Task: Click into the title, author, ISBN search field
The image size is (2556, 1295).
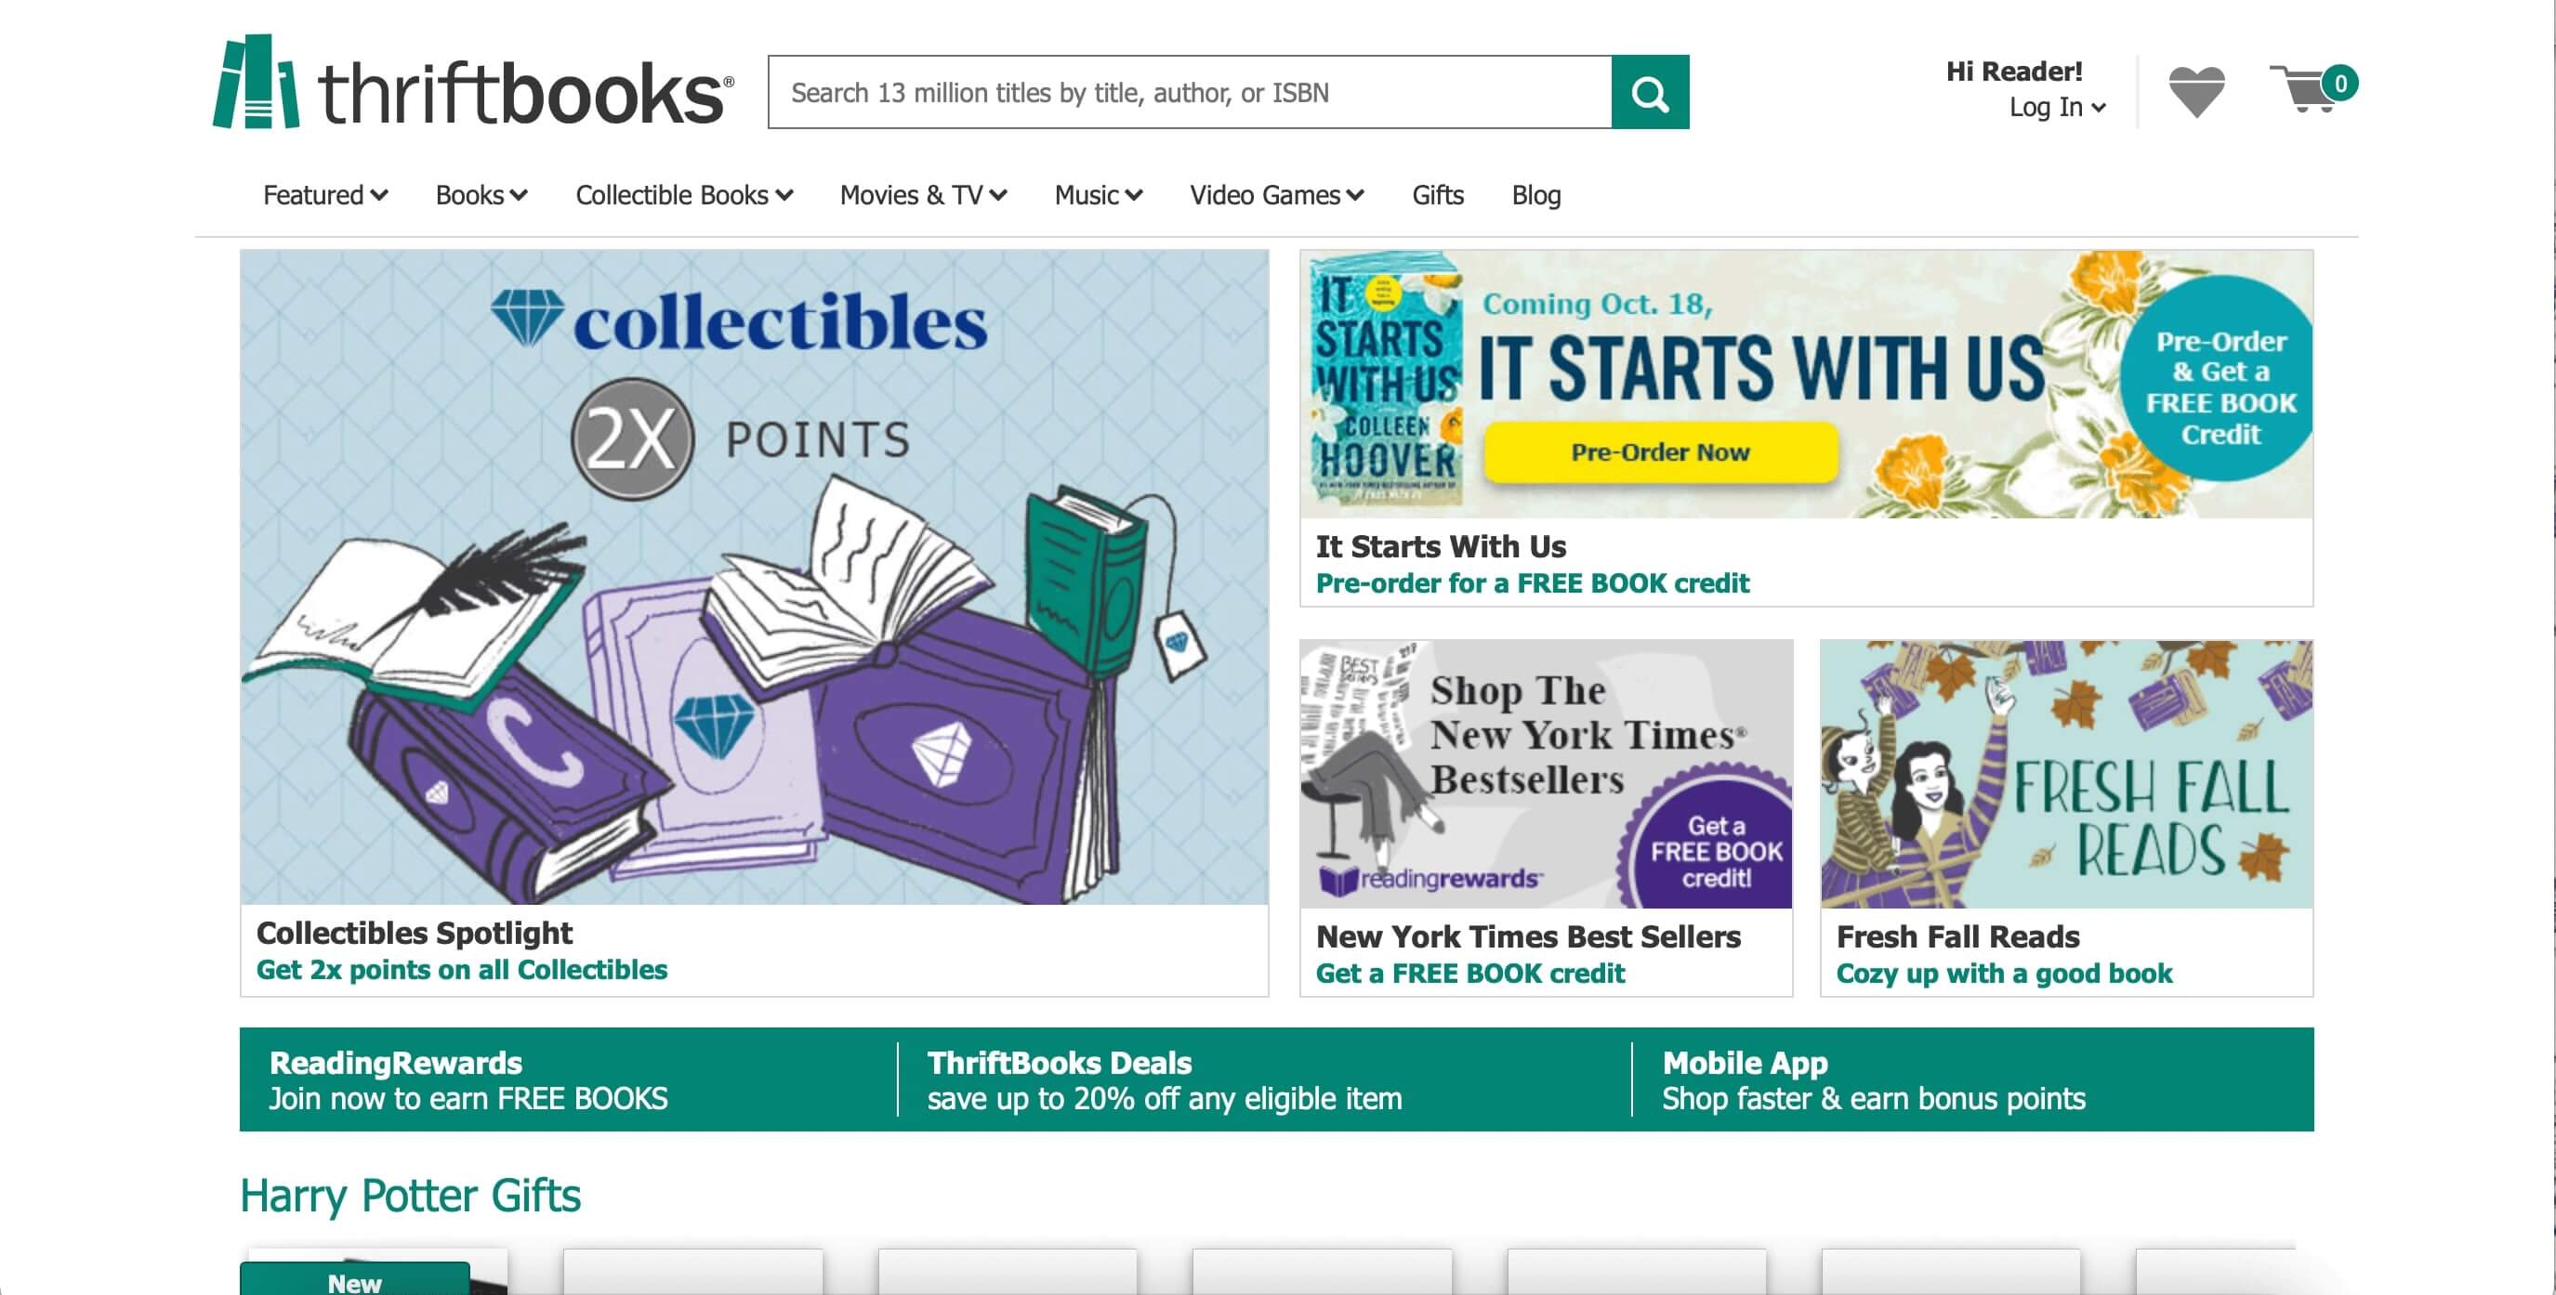Action: [1190, 92]
